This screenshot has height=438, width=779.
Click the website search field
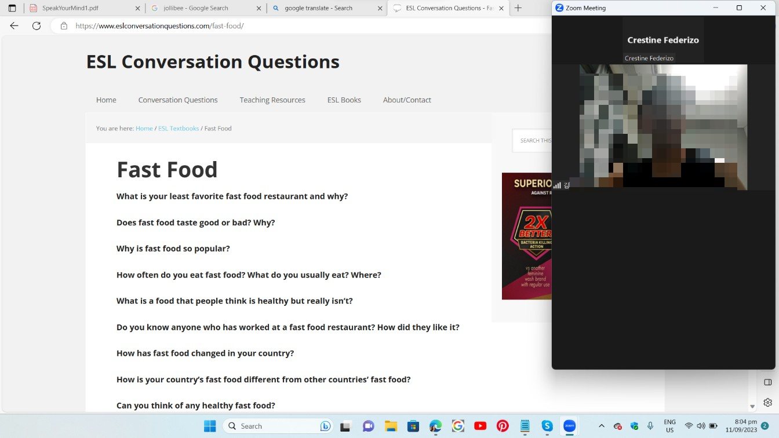[532, 140]
